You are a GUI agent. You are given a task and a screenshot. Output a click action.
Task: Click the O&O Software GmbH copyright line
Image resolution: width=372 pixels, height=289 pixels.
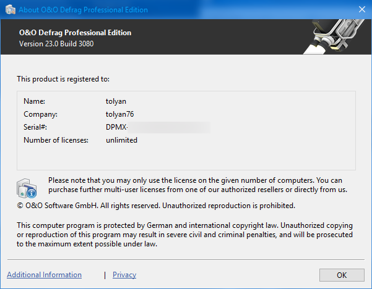coord(155,205)
